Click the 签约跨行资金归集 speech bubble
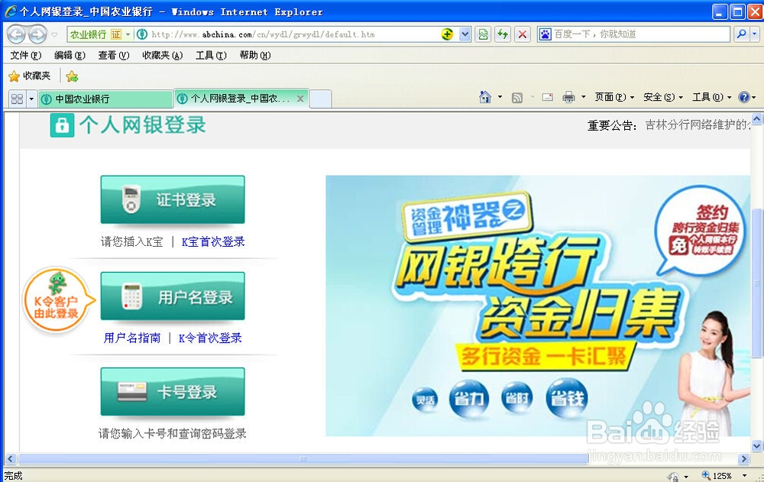764x482 pixels. pyautogui.click(x=701, y=230)
